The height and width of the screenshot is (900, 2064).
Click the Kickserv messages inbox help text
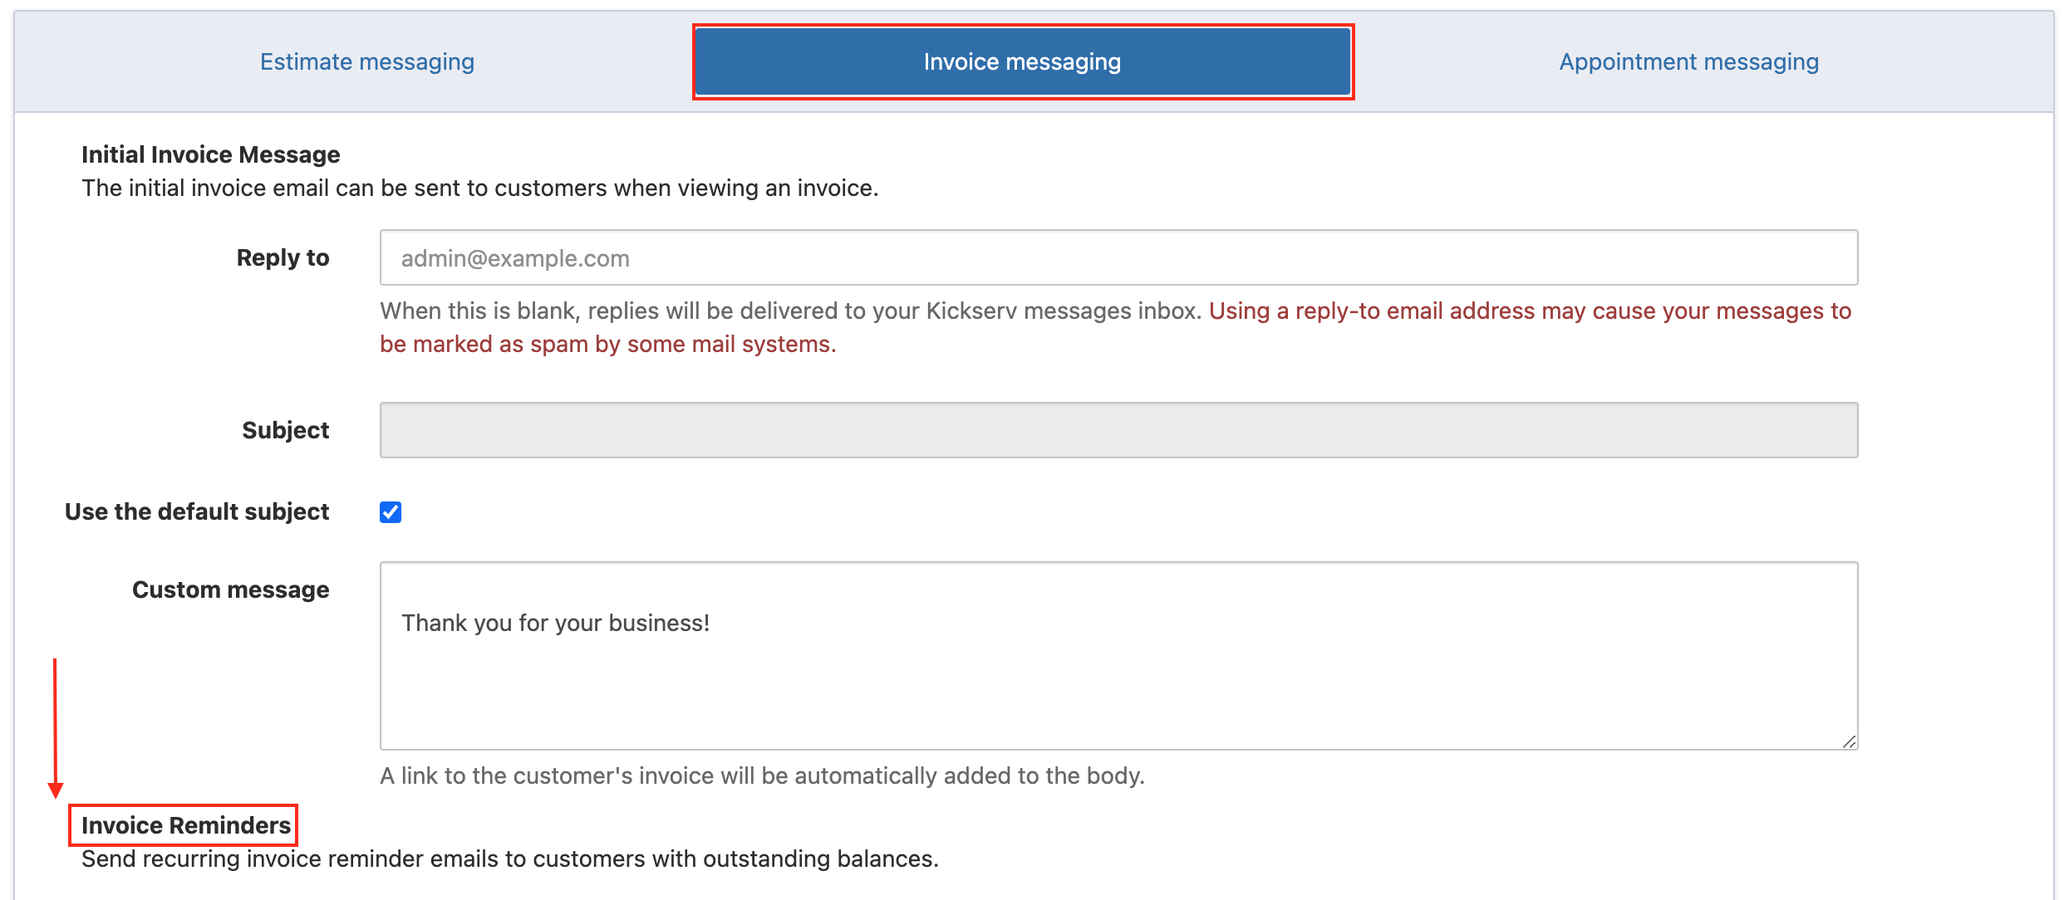(789, 311)
